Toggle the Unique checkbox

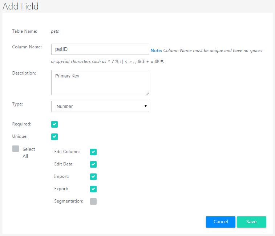(54, 137)
